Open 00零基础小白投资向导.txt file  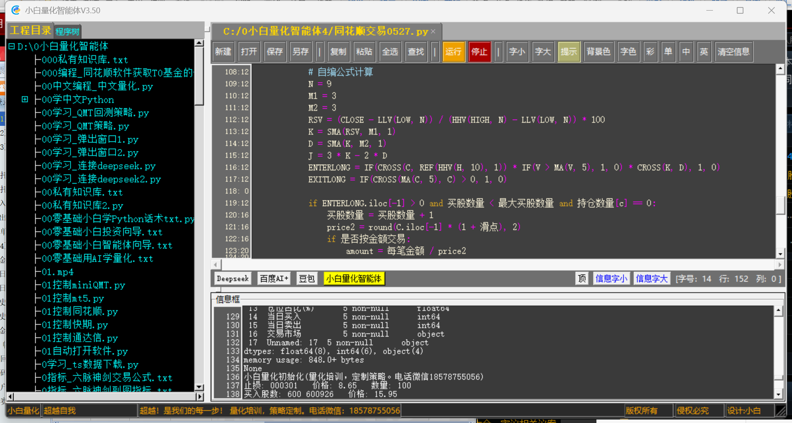(102, 232)
